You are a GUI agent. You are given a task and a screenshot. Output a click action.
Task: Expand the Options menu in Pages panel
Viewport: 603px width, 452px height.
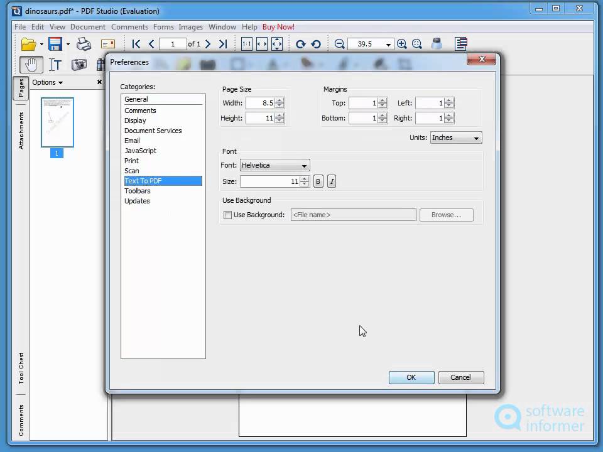point(47,82)
